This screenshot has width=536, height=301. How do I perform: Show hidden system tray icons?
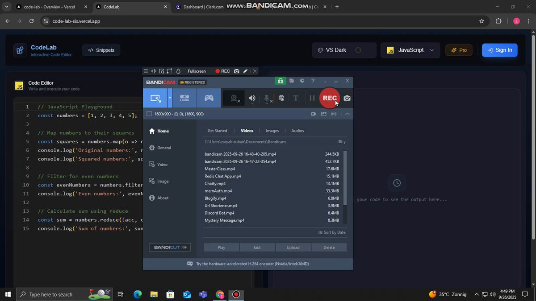[x=477, y=294]
